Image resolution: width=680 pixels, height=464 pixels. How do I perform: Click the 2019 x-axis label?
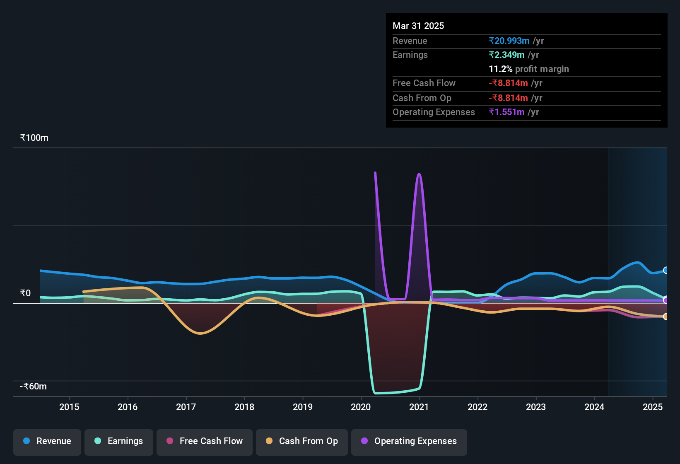[303, 407]
